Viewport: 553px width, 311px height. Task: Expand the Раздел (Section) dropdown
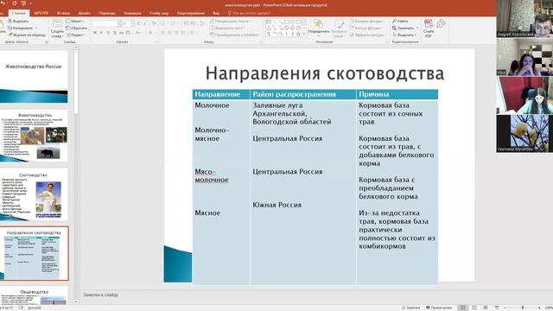click(76, 35)
